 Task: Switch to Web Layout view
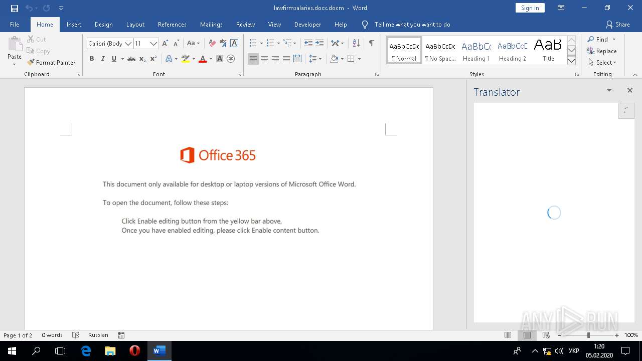coord(546,335)
